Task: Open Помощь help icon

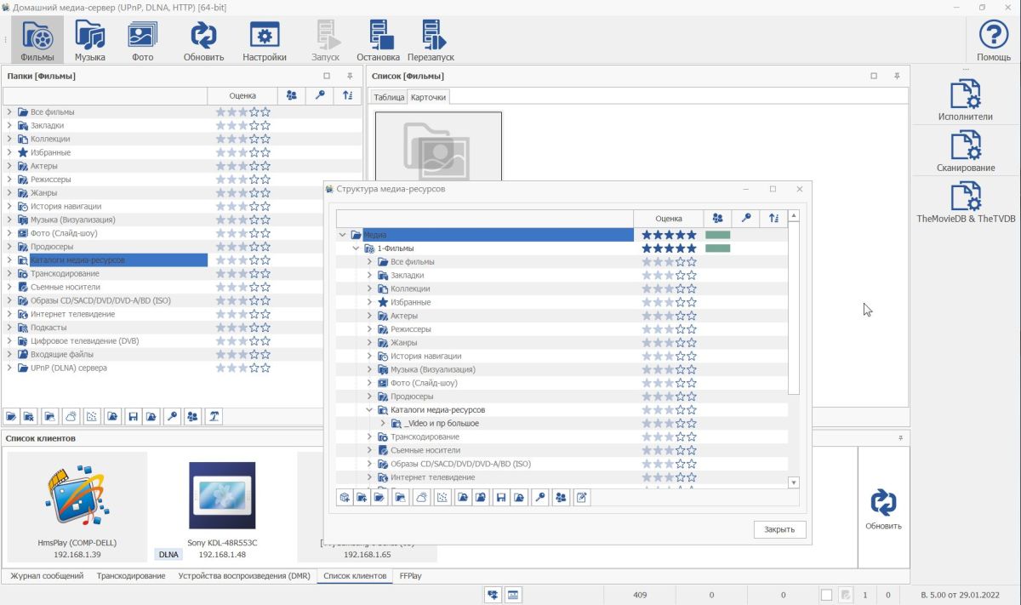Action: pyautogui.click(x=993, y=40)
